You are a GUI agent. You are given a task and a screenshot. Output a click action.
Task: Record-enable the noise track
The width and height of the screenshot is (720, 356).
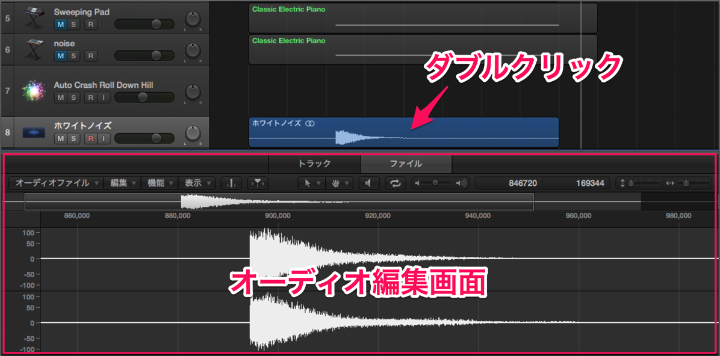[x=90, y=56]
